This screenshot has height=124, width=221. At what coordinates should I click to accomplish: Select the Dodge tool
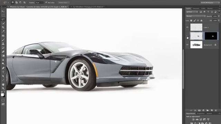[x=3, y=64]
